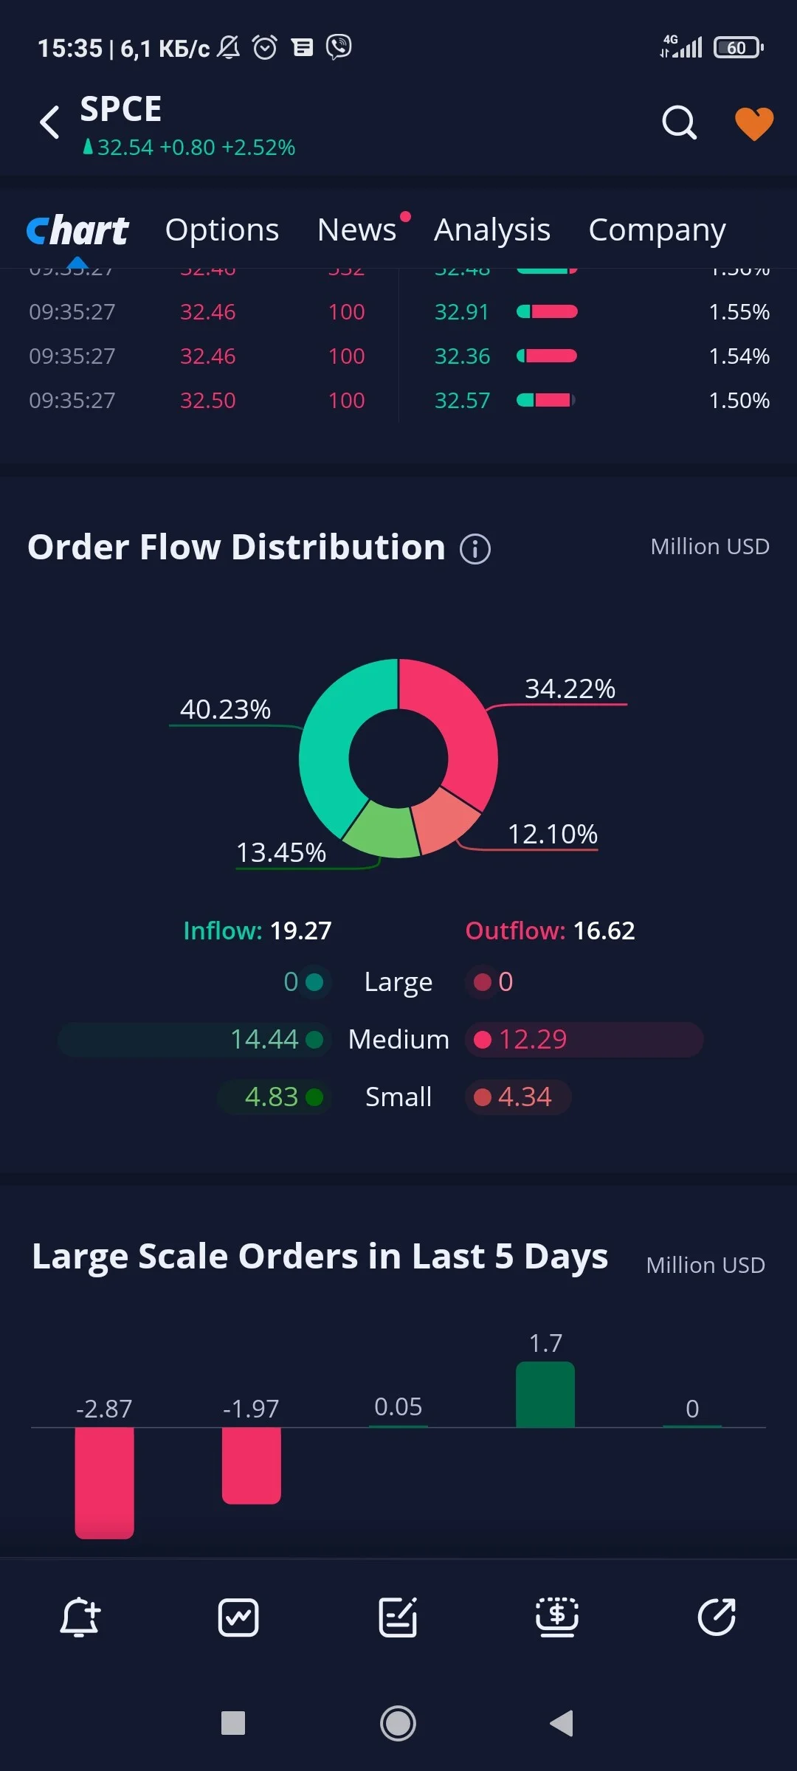This screenshot has width=797, height=1771.
Task: Select the Chart tab
Action: click(x=77, y=230)
